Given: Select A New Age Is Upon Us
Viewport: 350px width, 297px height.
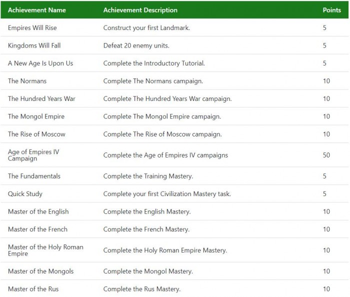Looking at the screenshot, I should 40,63.
